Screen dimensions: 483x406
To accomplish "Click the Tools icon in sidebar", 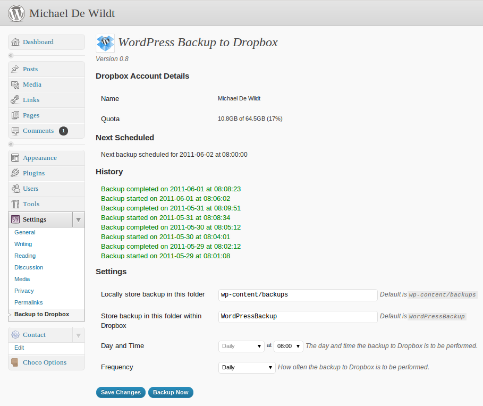I will point(15,204).
